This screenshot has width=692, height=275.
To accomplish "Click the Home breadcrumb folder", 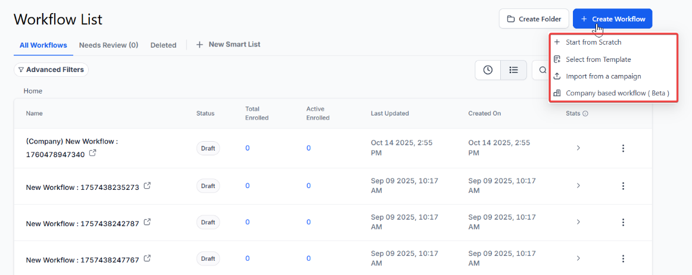I will 33,91.
